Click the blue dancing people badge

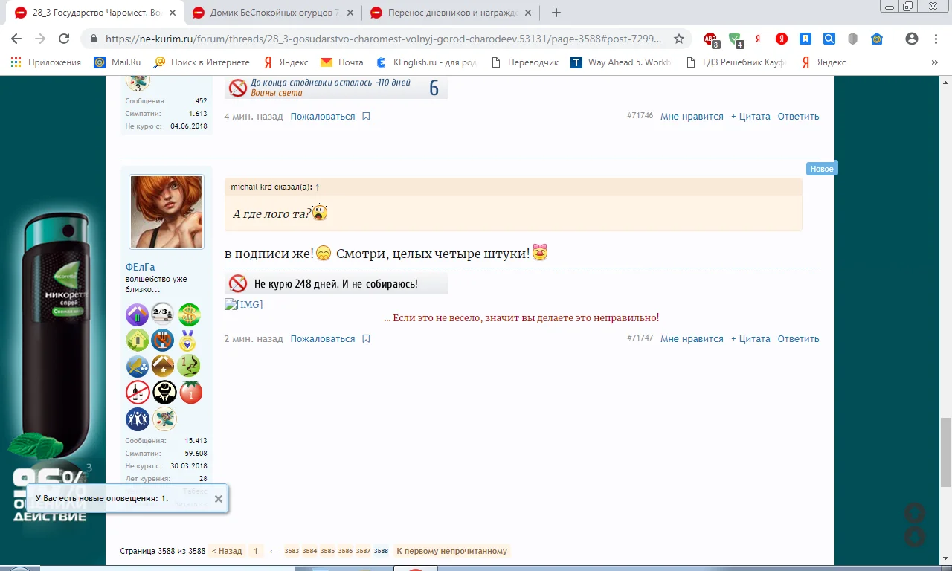tap(138, 419)
